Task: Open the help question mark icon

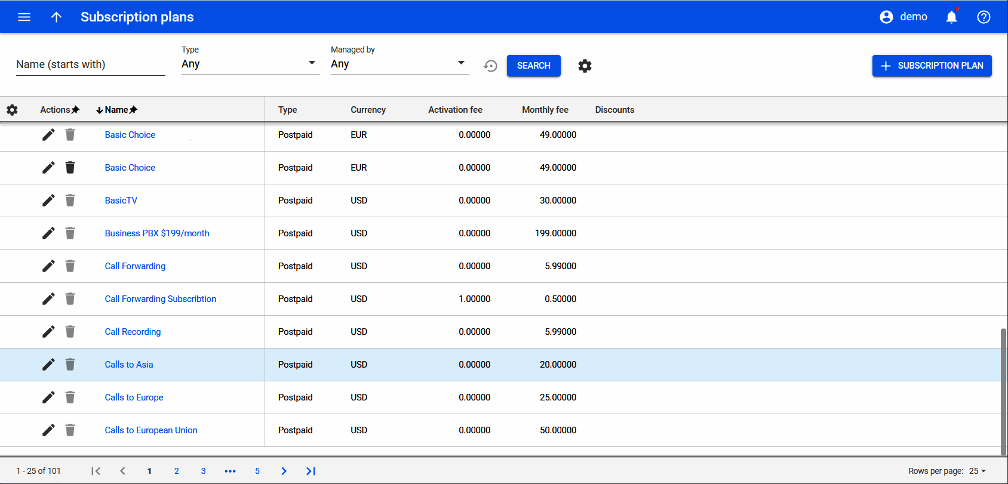Action: pyautogui.click(x=984, y=17)
